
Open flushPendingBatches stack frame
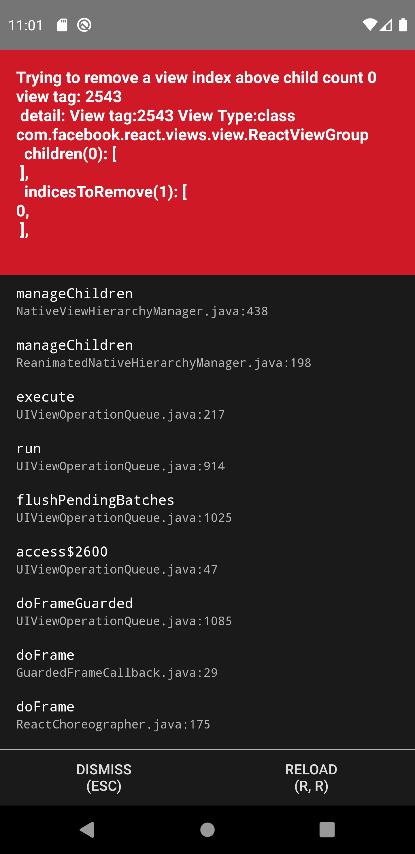(124, 508)
